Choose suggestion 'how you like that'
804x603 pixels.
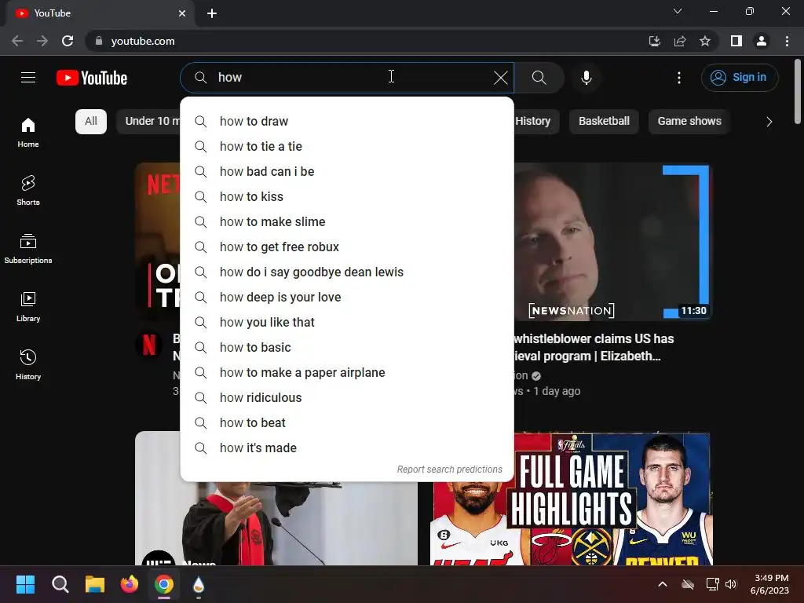pyautogui.click(x=347, y=323)
